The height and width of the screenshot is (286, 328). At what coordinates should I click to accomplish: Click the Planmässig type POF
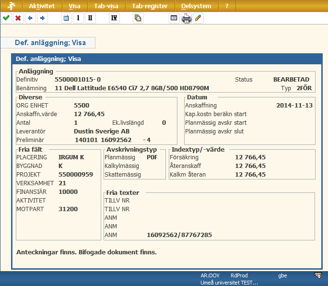[x=152, y=157]
